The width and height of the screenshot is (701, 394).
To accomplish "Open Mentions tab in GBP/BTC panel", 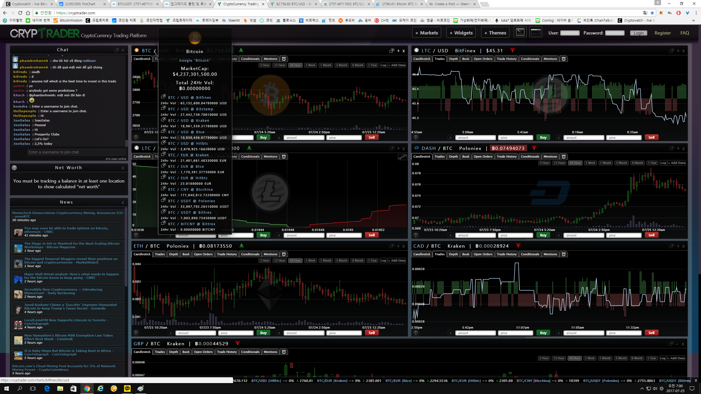I will 271,352.
